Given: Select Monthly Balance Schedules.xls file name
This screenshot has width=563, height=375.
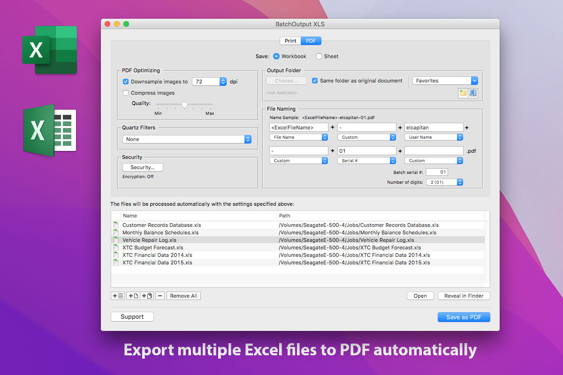Looking at the screenshot, I should pyautogui.click(x=160, y=232).
